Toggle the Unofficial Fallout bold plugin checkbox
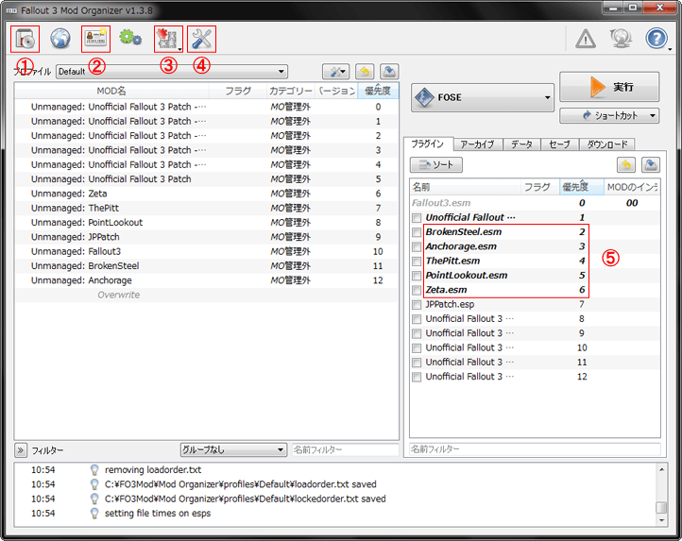682x541 pixels. (x=417, y=218)
